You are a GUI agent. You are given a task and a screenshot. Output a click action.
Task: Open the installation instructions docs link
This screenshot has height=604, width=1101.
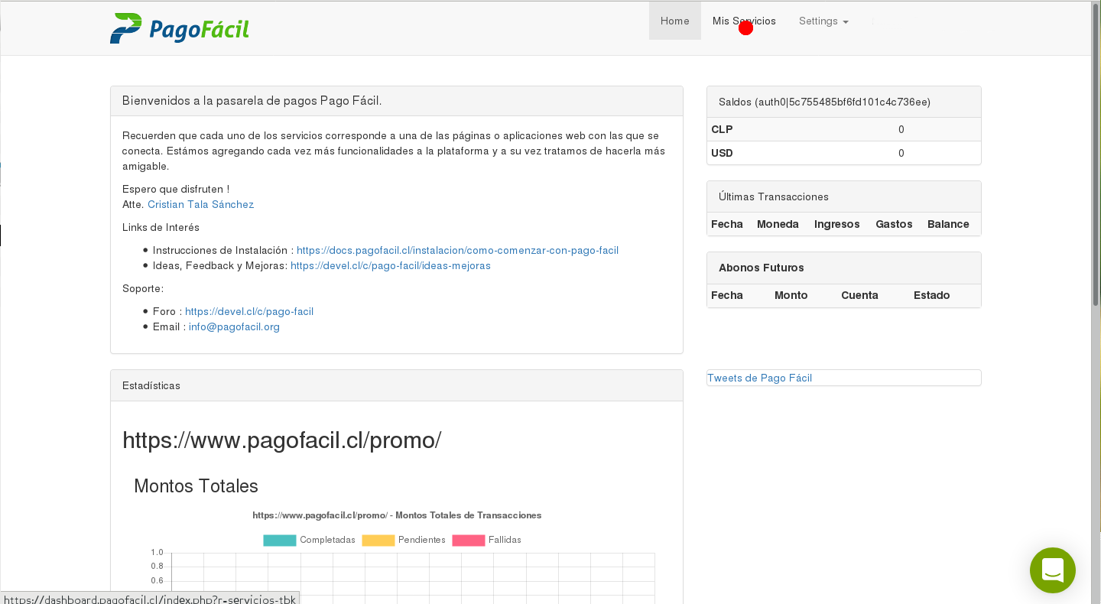457,250
